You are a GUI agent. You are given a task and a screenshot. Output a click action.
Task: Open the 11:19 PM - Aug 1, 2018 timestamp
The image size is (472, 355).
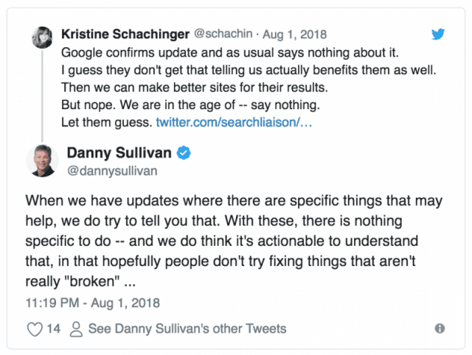click(92, 303)
